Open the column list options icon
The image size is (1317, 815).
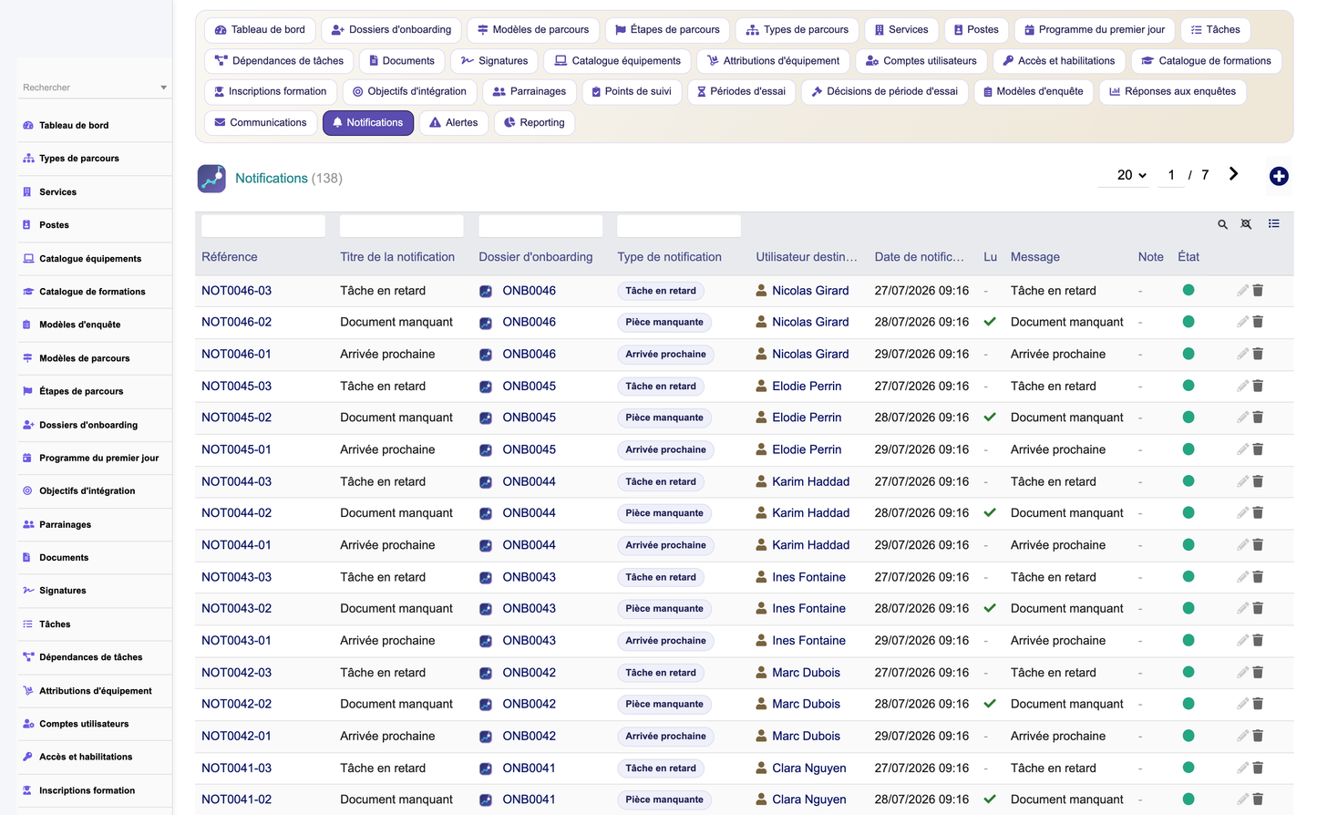click(x=1273, y=223)
